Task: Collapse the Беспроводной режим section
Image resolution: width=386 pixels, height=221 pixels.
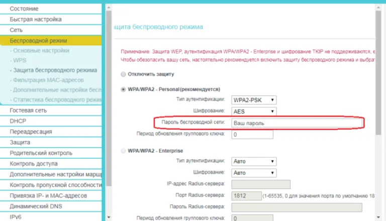Action: 51,41
